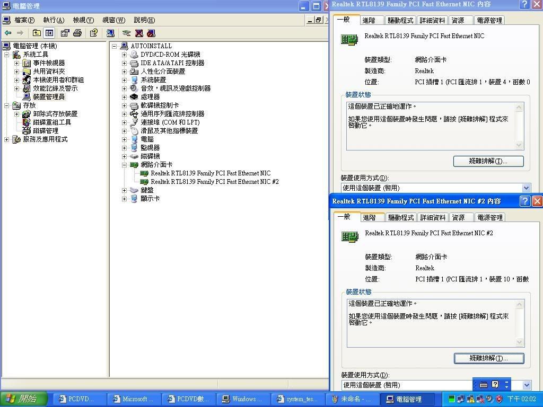
Task: Click 疑難排解(T)... in first NIC dialog
Action: coord(488,161)
